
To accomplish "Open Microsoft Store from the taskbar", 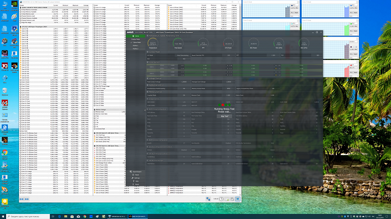I will 72,216.
